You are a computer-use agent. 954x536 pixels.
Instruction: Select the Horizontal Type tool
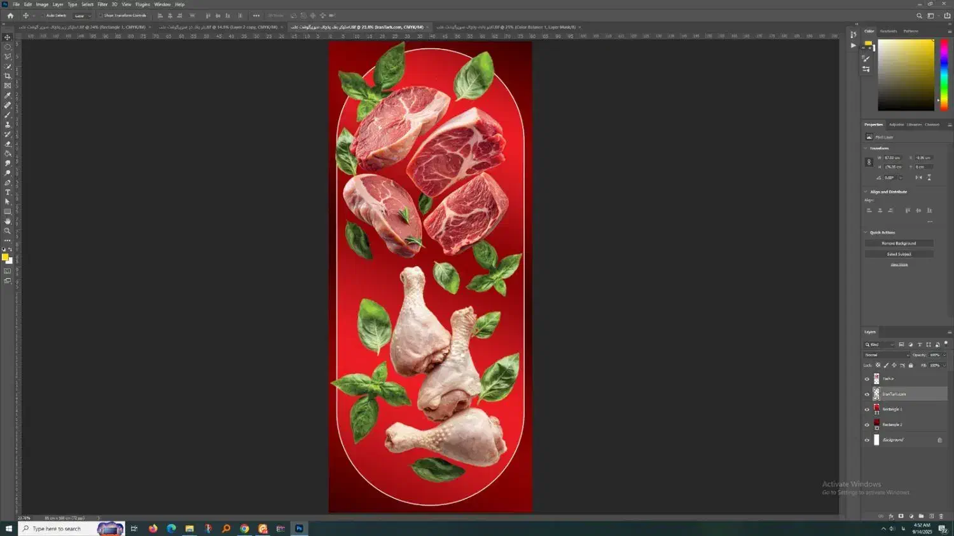(8, 192)
